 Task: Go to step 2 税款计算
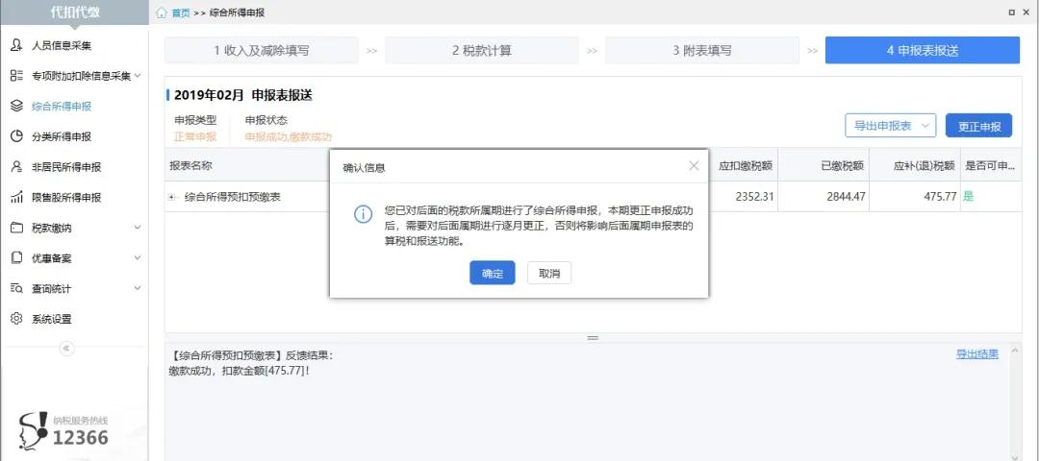coord(482,50)
